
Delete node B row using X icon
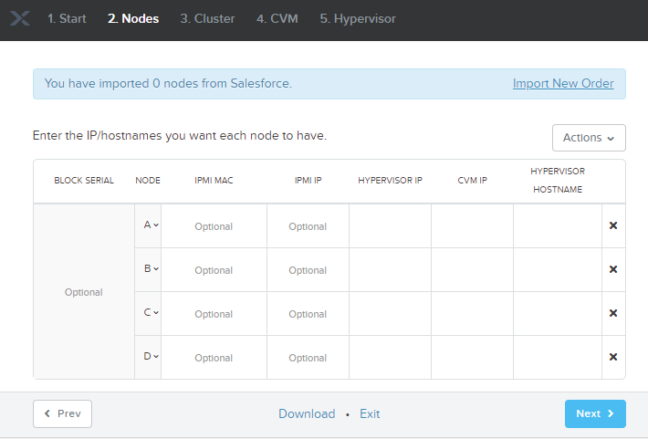(x=613, y=269)
